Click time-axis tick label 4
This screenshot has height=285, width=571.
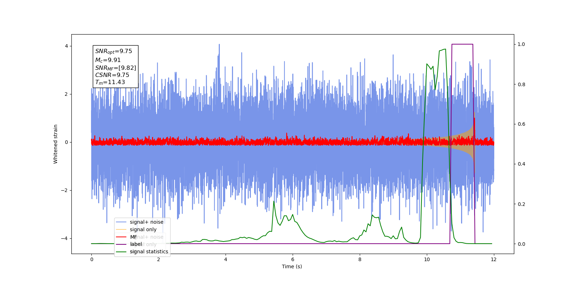tap(226, 259)
